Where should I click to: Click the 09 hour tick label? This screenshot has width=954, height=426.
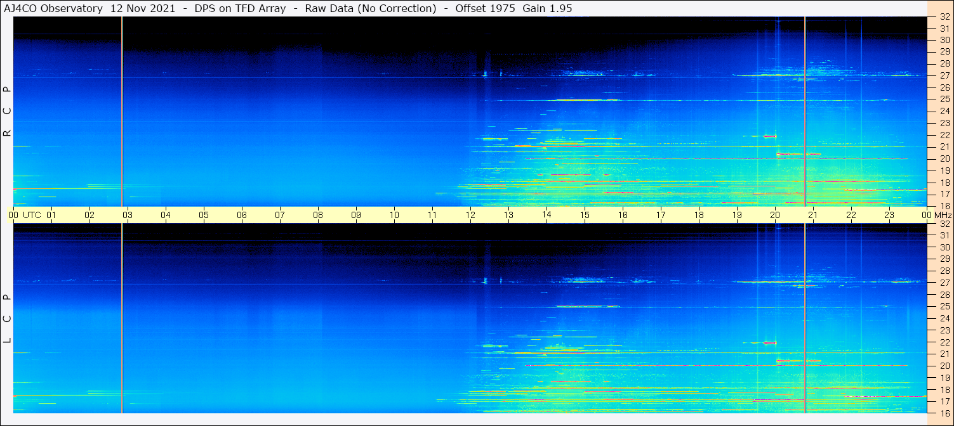pos(356,215)
